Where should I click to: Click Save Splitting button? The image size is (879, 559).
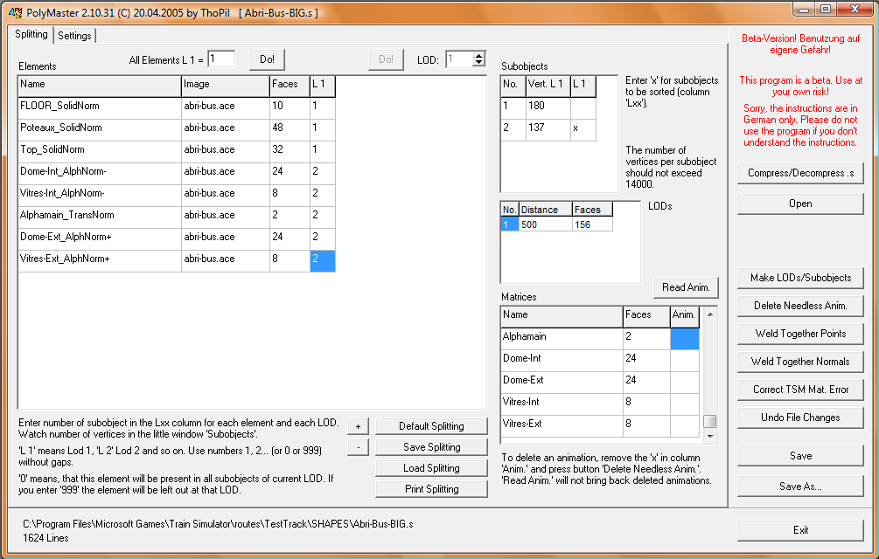[431, 447]
